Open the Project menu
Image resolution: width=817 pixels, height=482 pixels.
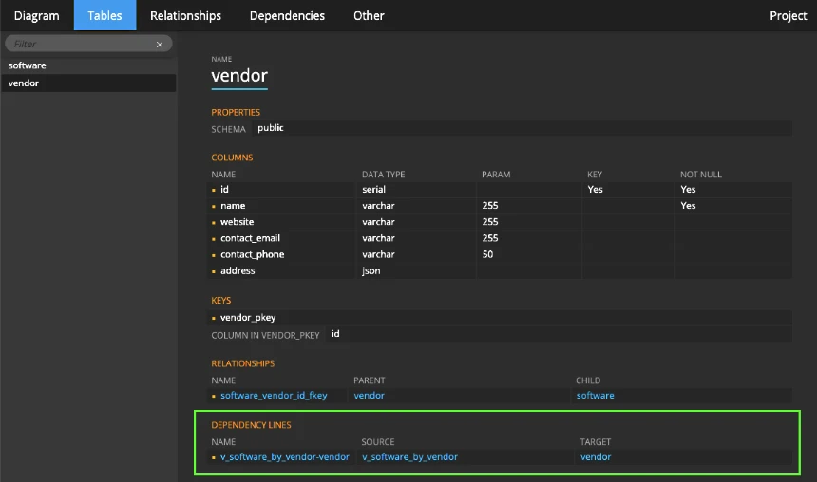[x=788, y=15]
